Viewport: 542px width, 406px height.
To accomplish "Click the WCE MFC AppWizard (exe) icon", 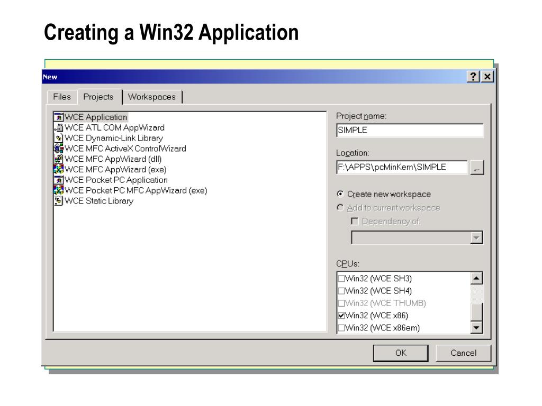I will pos(59,170).
